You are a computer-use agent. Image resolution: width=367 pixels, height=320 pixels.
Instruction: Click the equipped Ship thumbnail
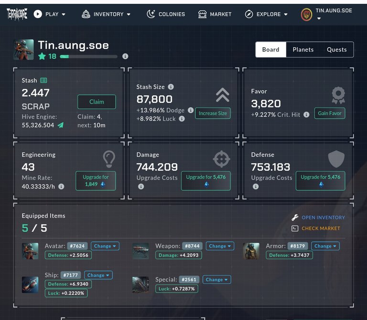tap(30, 285)
